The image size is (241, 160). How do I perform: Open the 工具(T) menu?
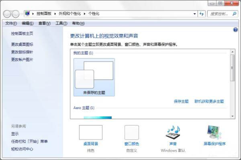[61, 23]
